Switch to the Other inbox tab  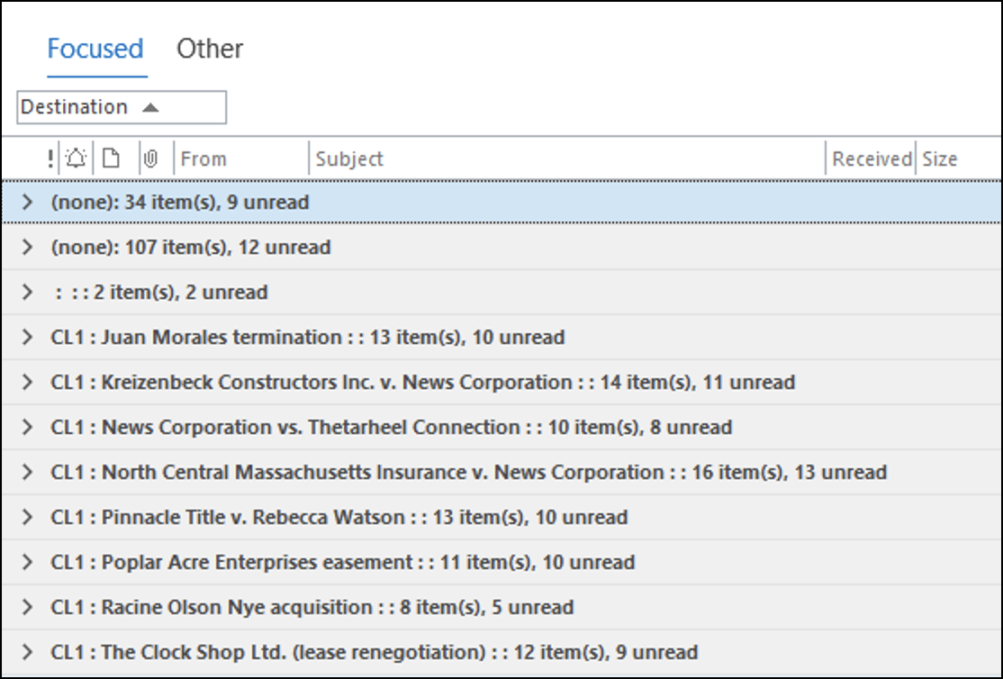point(210,49)
